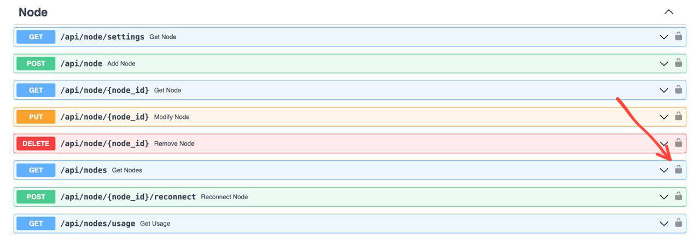Click the GET badge for /api/node/{node_id}
This screenshot has width=700, height=240.
coord(36,90)
